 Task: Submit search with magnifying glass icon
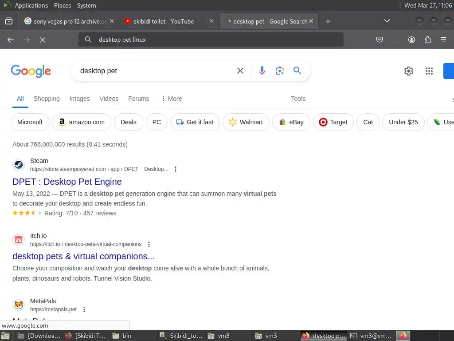297,71
